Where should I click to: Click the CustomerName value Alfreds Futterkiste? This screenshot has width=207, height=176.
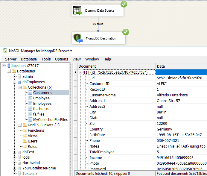172,95
